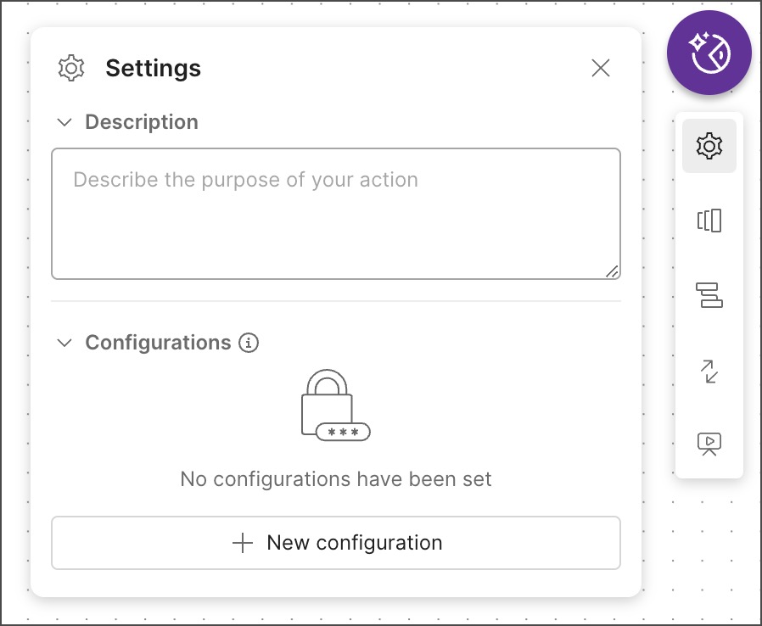Screen dimensions: 762x626
Task: Click the plus icon in New configuration
Action: tap(244, 543)
